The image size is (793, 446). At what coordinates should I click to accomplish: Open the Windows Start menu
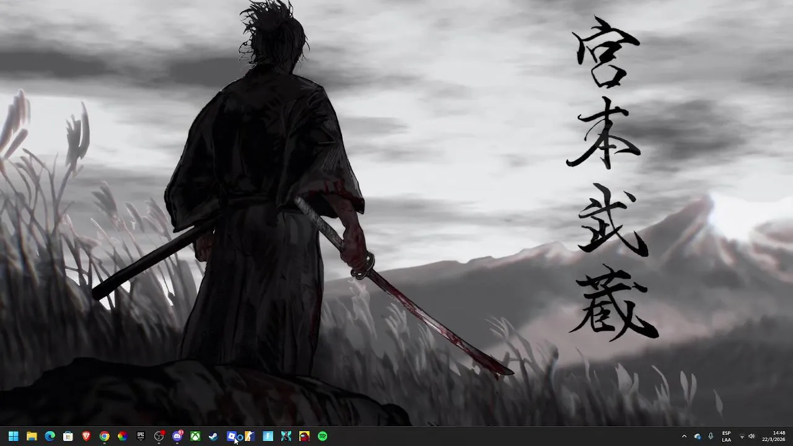click(x=14, y=436)
